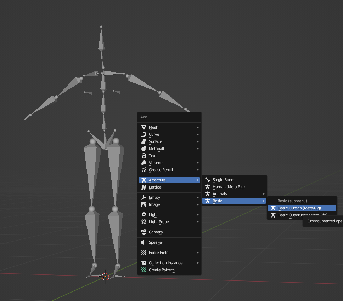343x301 pixels.
Task: Click the Camera icon in Add menu
Action: click(144, 232)
